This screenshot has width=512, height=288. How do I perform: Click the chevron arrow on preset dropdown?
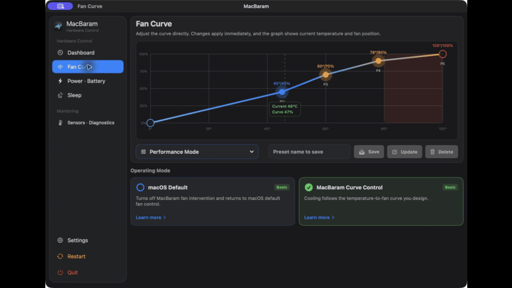point(252,152)
